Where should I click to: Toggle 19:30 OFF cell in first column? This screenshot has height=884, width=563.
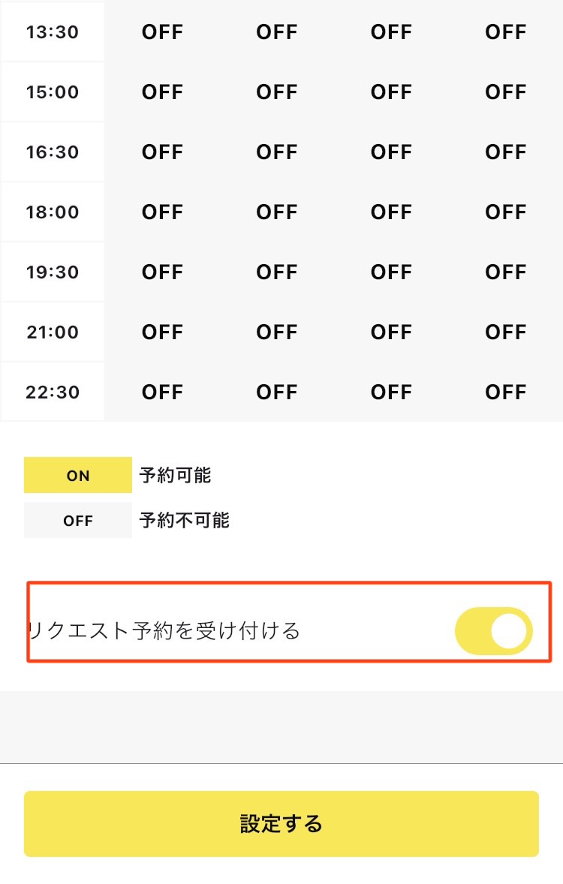(162, 272)
